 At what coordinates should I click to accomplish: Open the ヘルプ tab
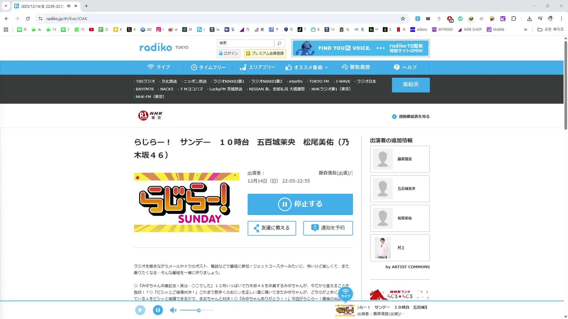[405, 67]
